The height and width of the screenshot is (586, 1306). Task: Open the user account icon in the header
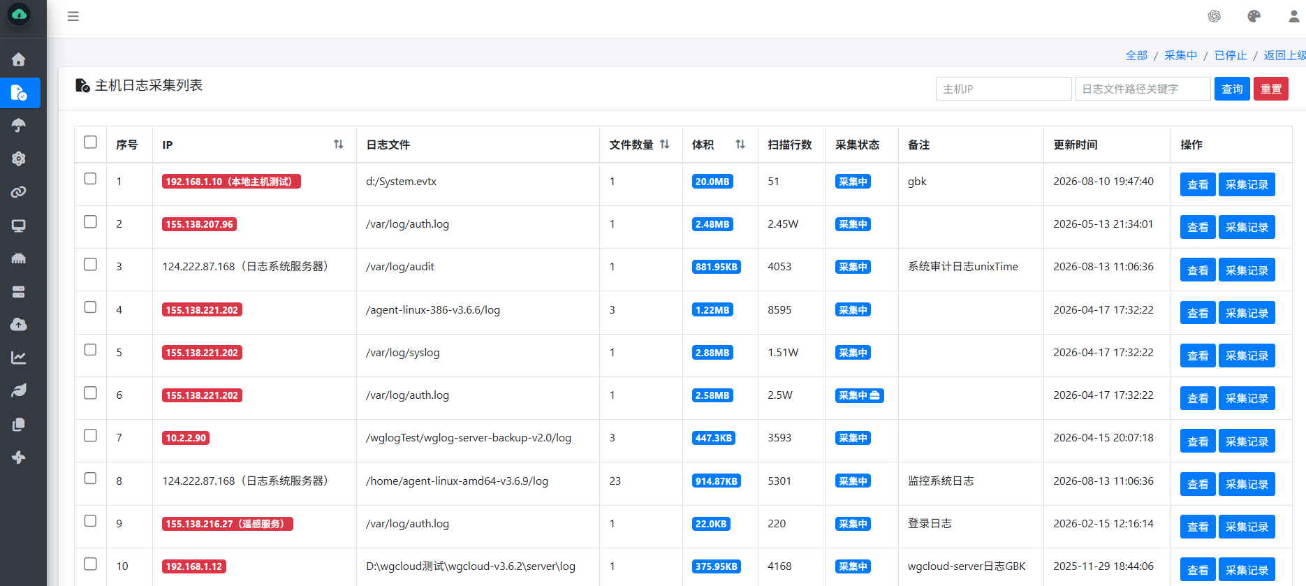1294,16
